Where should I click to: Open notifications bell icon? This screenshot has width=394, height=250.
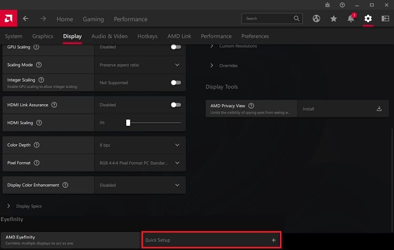click(x=351, y=18)
